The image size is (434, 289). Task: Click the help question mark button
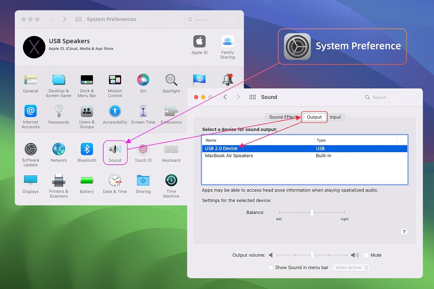(x=404, y=232)
